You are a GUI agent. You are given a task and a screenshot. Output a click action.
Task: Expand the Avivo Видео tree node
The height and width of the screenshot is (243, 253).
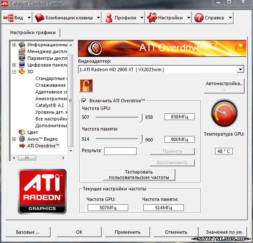14,139
